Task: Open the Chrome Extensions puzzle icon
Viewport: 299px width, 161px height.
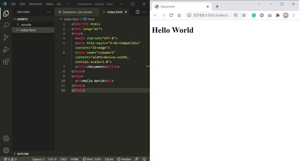Action: click(277, 15)
